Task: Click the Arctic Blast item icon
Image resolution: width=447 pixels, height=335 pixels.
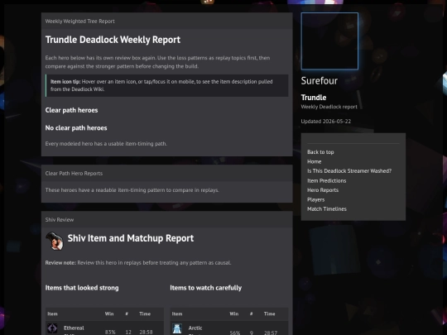Action: click(x=177, y=328)
